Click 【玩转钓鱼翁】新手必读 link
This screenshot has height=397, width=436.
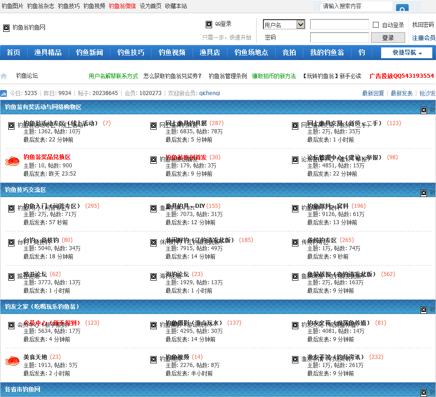[332, 76]
